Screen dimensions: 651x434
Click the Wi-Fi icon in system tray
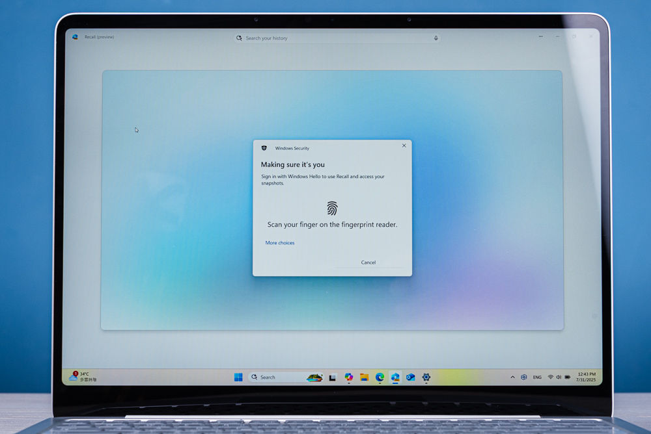pyautogui.click(x=551, y=377)
